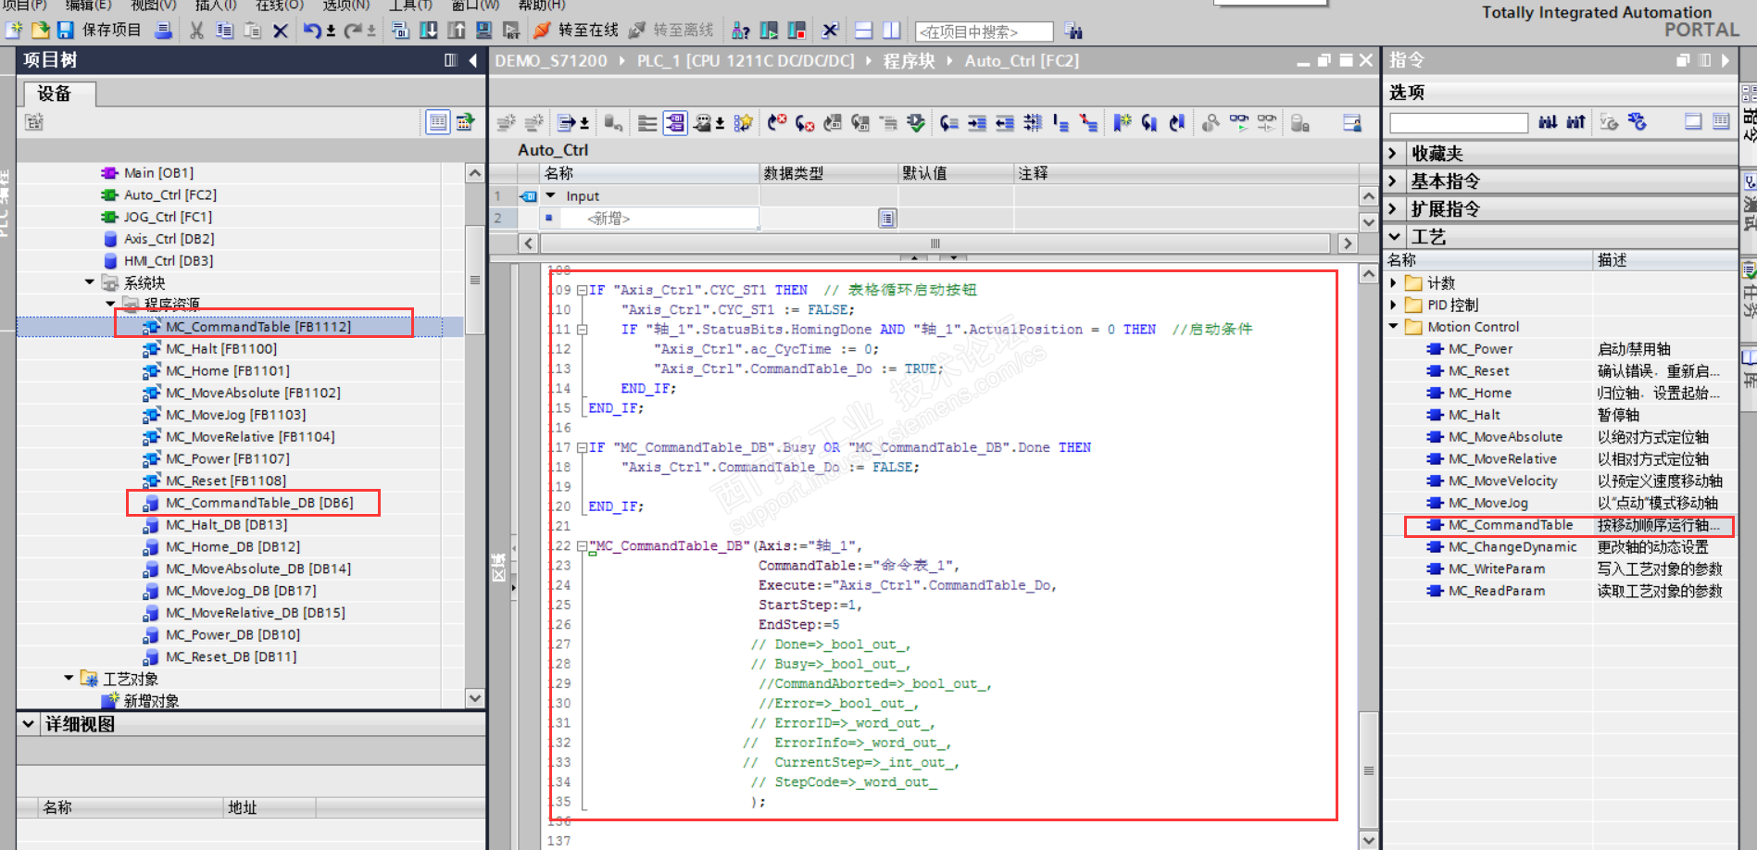Click the set bookmark icon in editor toolbar
Viewport: 1757px width, 850px height.
1122,122
